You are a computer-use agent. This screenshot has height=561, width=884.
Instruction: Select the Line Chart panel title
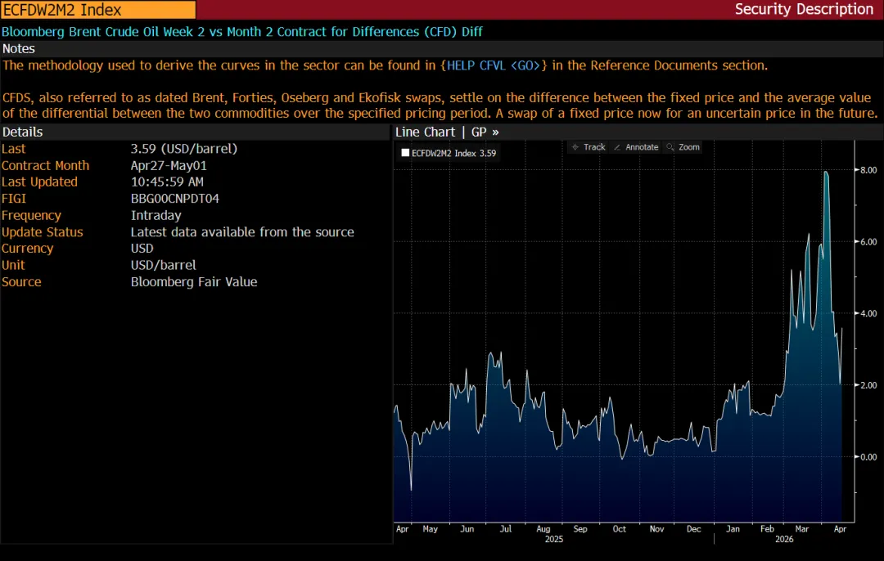[425, 132]
